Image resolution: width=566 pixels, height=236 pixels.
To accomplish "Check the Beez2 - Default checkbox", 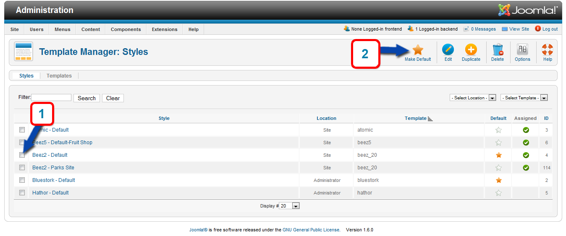I will point(22,155).
